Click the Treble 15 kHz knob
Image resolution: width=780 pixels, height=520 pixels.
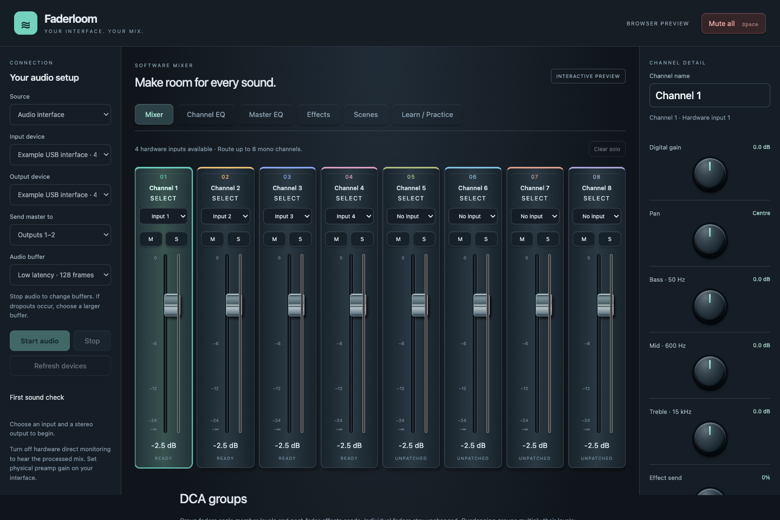(710, 438)
